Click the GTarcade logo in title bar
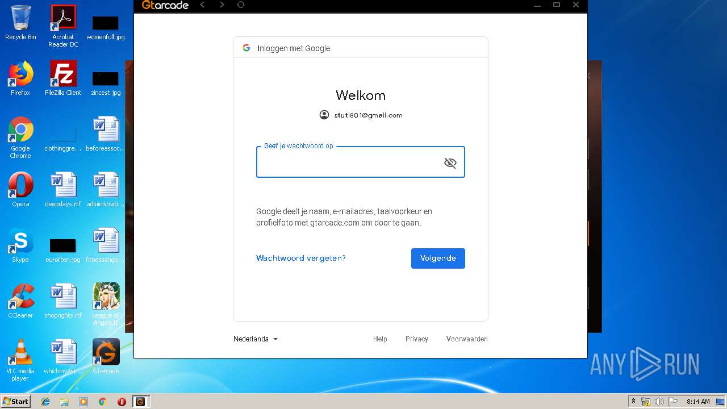 (165, 5)
